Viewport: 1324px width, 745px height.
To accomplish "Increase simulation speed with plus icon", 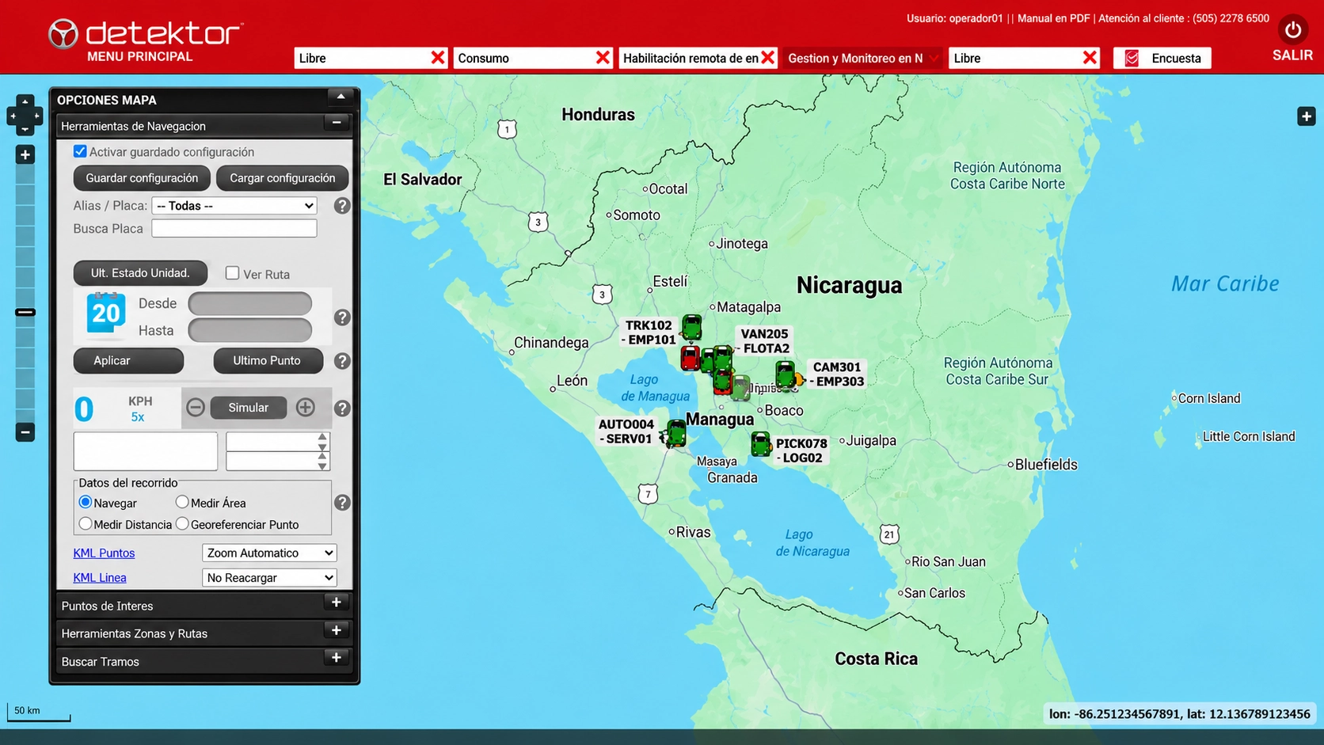I will click(x=306, y=408).
